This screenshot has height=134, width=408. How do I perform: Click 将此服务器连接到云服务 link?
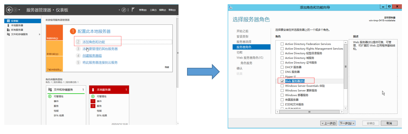pos(100,62)
